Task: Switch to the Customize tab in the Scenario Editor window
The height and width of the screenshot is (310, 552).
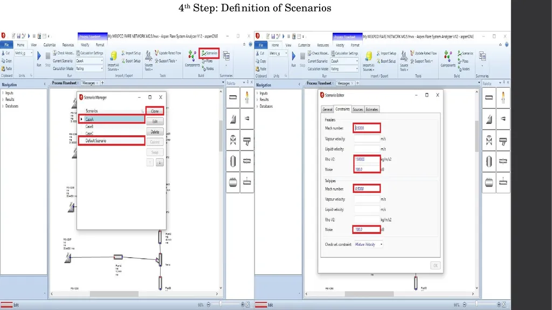Action: [x=304, y=45]
